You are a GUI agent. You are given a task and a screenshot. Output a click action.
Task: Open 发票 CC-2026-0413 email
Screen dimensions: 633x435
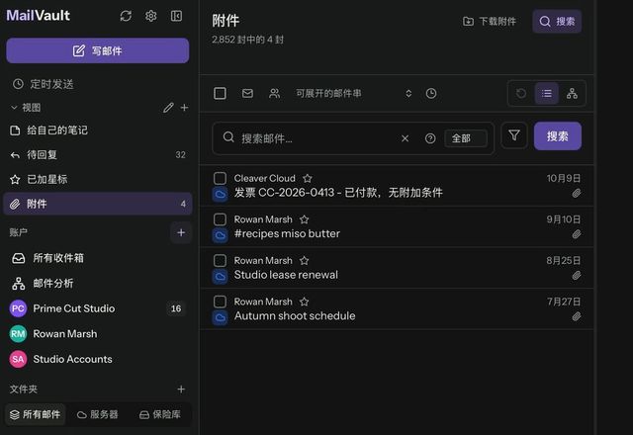[338, 193]
